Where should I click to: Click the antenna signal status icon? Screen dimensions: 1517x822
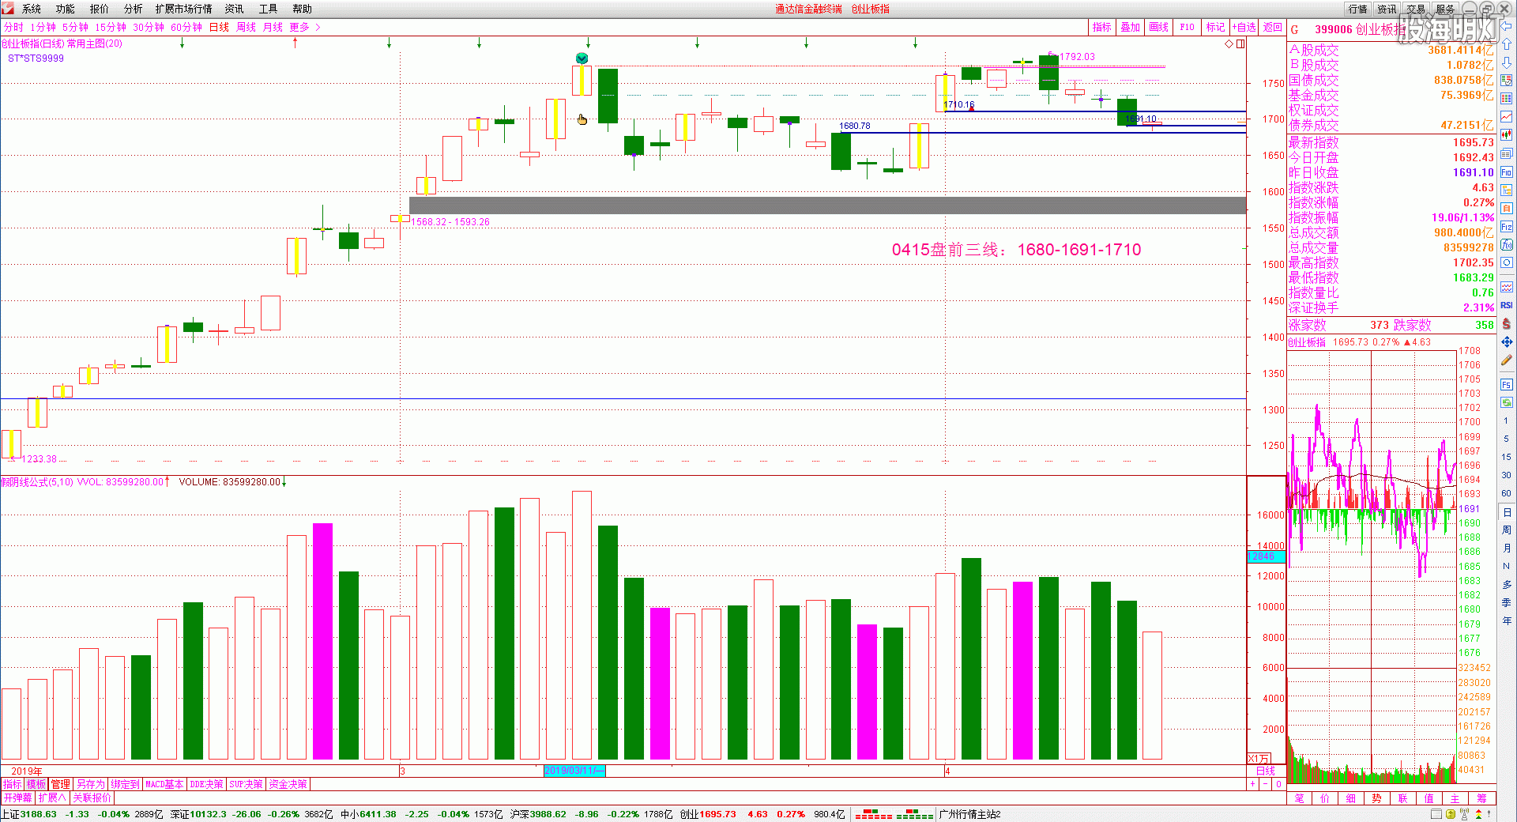(x=1464, y=814)
